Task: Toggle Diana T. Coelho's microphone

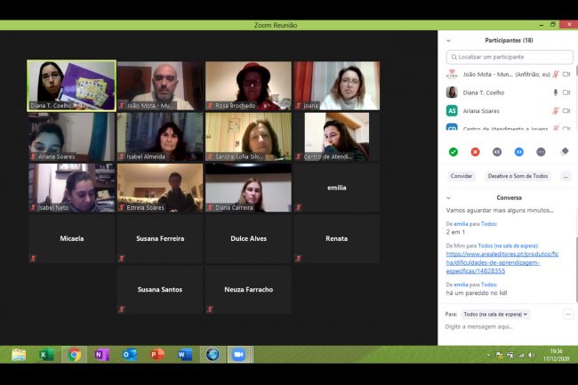Action: coord(556,92)
